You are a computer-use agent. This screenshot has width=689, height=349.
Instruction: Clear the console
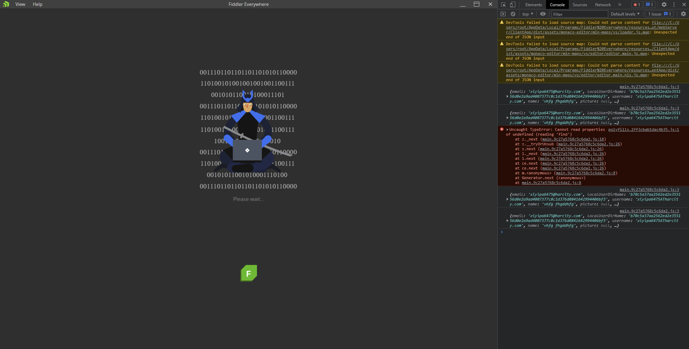(513, 14)
